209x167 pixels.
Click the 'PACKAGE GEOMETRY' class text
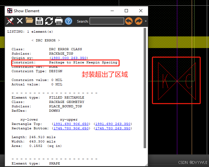click(67, 102)
